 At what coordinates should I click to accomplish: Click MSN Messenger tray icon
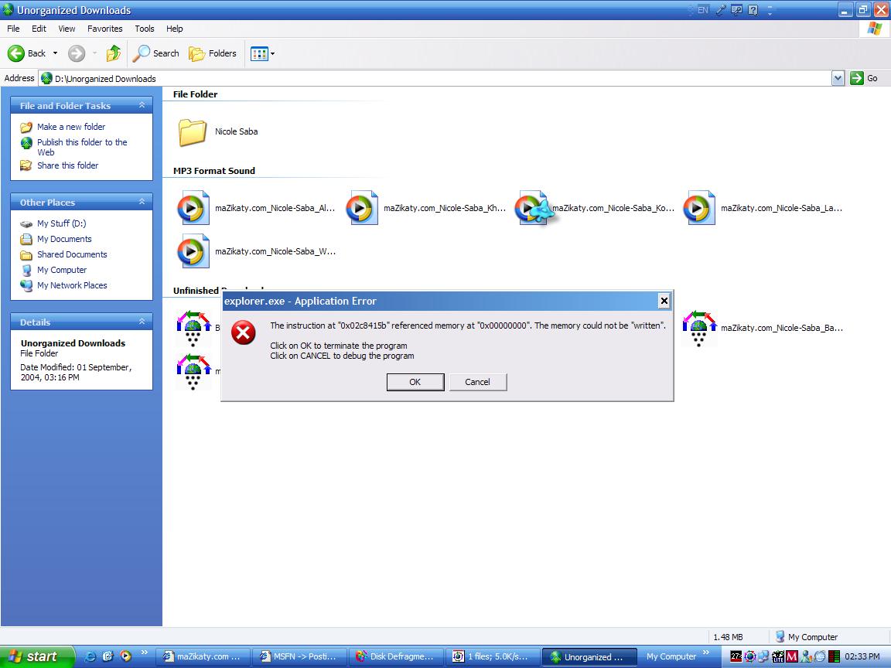pyautogui.click(x=806, y=656)
